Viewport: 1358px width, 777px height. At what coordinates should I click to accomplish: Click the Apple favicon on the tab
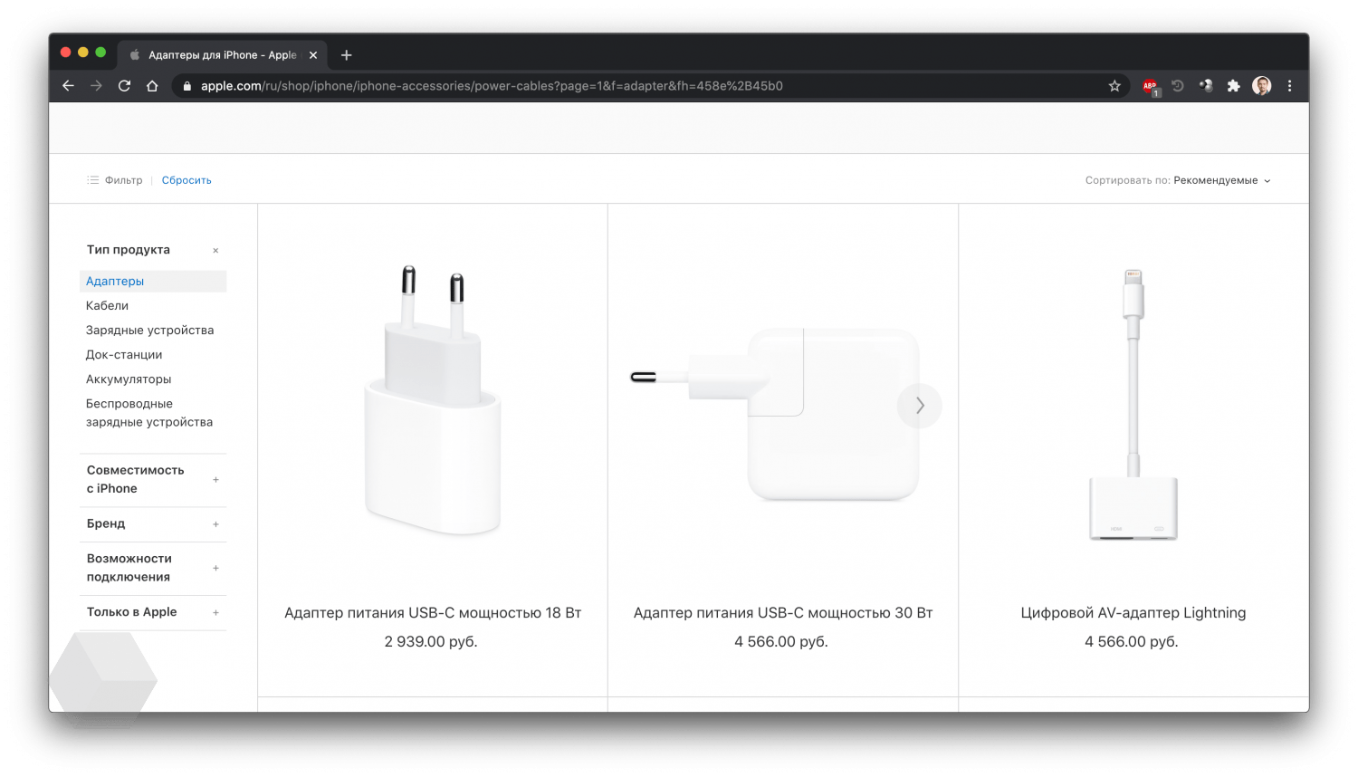click(135, 55)
